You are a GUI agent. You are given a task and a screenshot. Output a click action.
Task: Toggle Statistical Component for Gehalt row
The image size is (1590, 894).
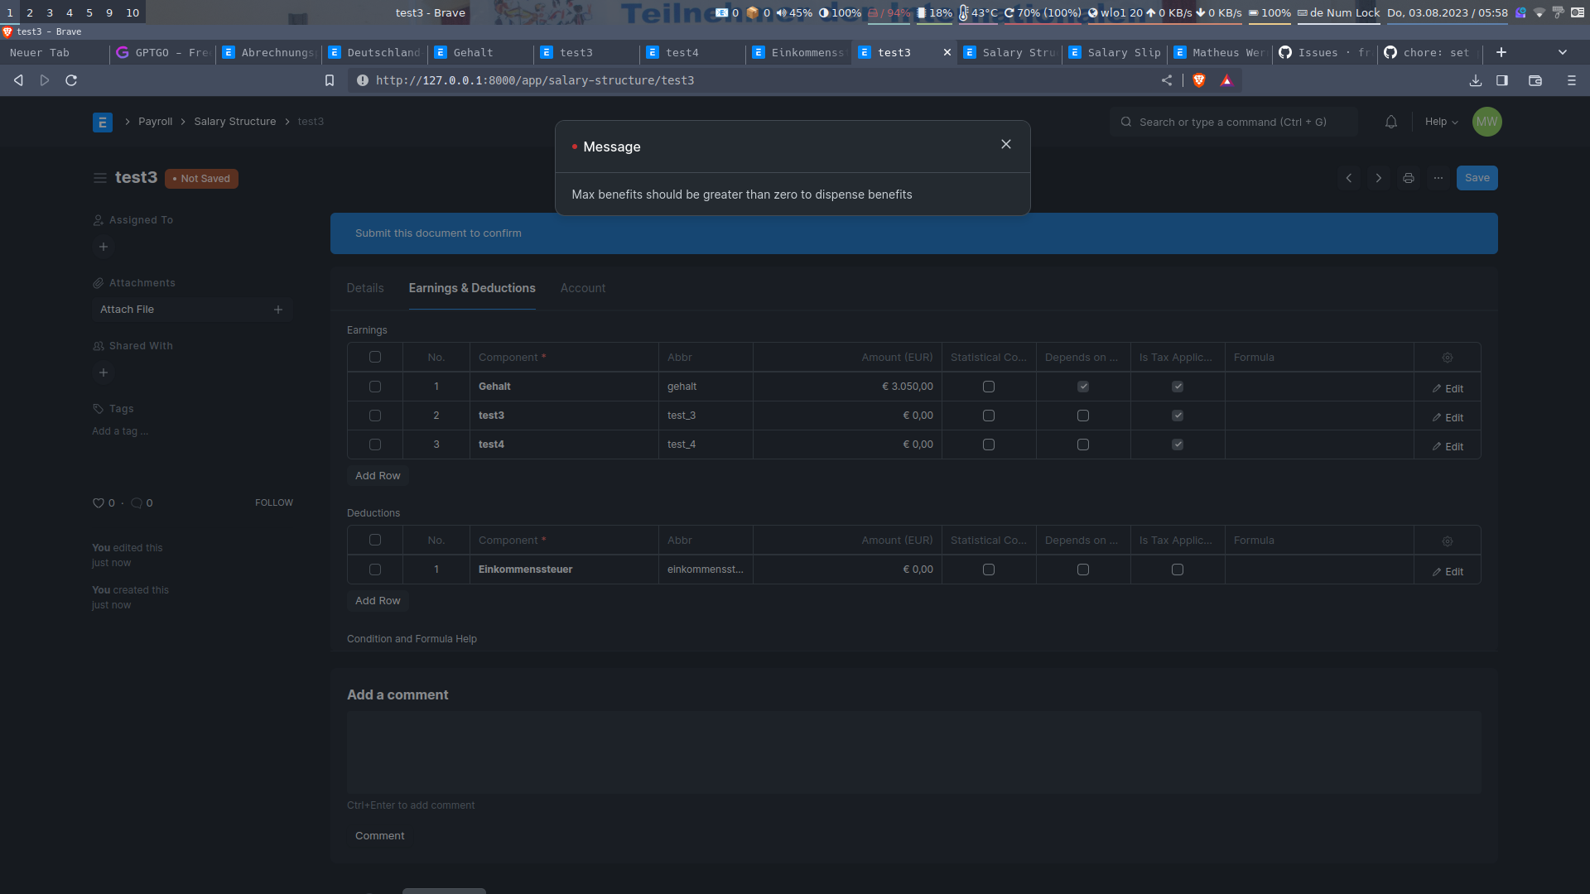coord(988,387)
